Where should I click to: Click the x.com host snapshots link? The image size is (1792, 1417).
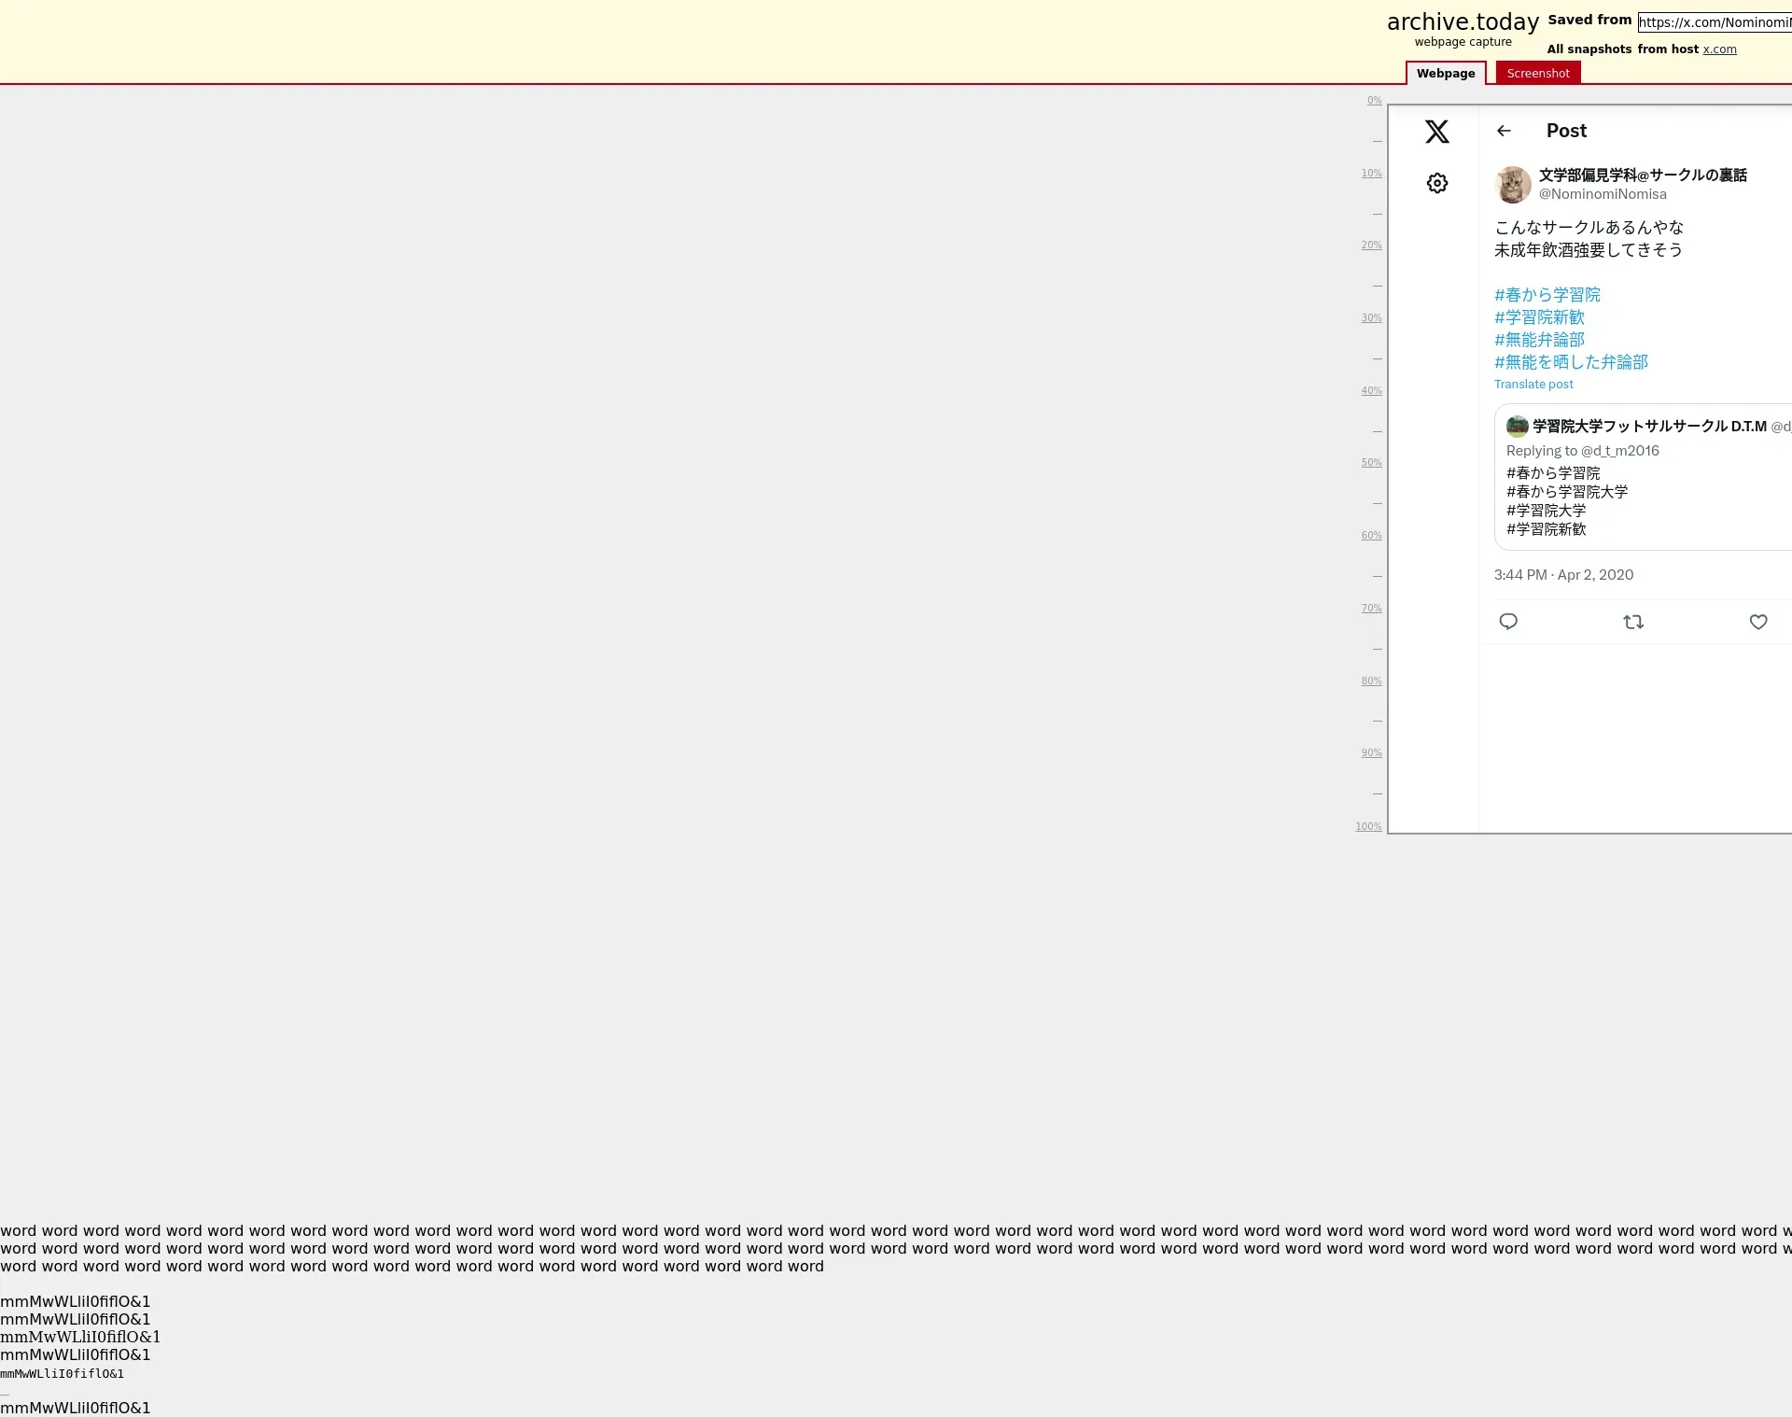1719,49
